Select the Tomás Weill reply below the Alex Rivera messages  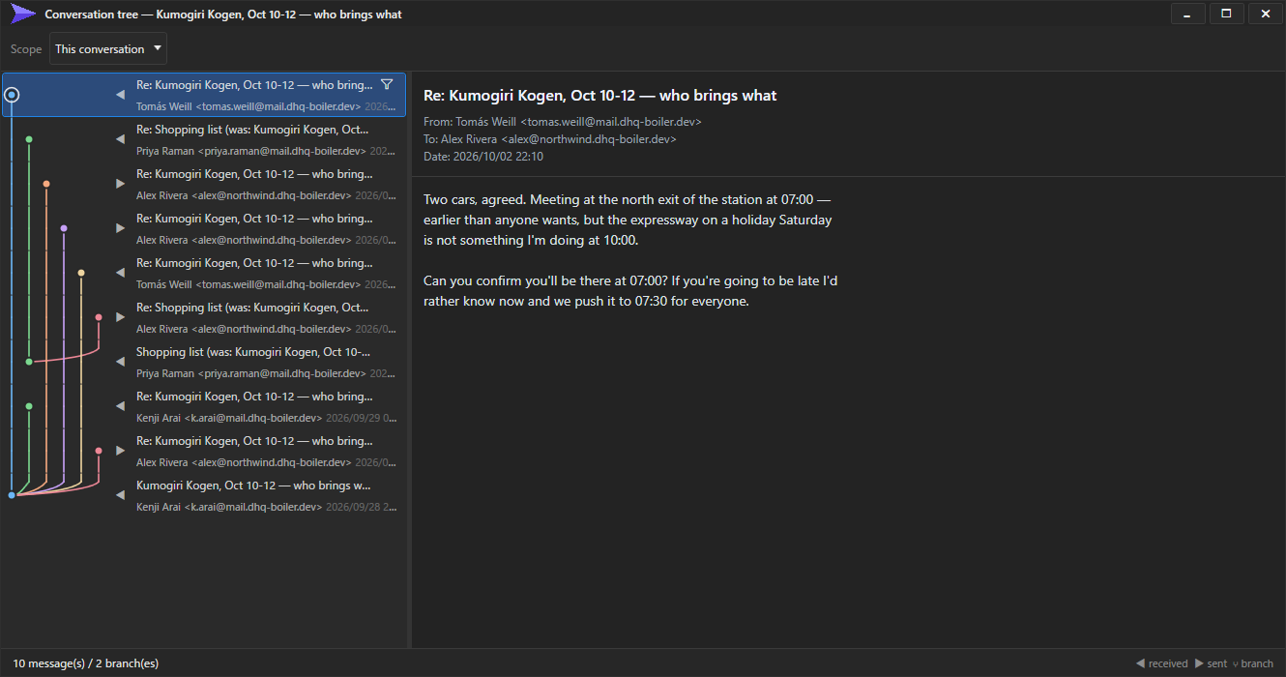coord(204,273)
